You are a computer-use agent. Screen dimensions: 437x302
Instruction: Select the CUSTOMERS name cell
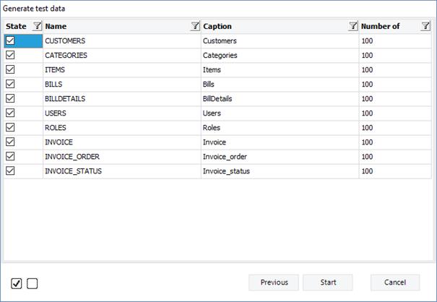click(122, 41)
